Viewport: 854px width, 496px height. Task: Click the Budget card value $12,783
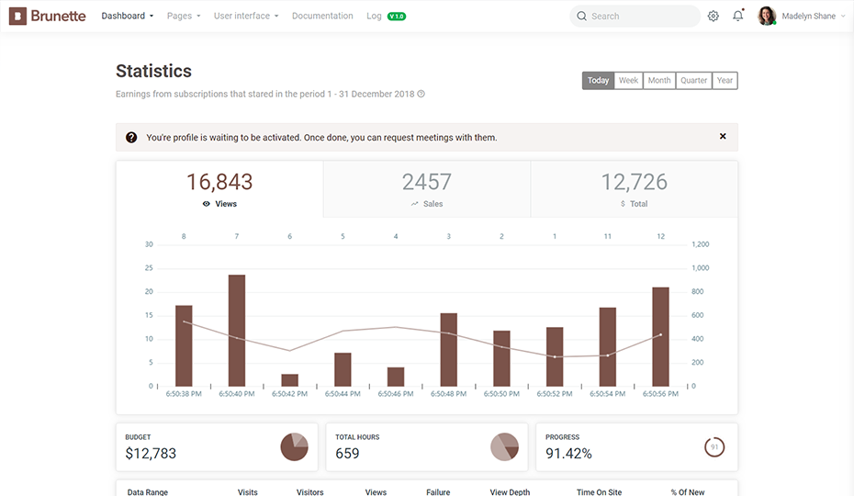click(151, 454)
